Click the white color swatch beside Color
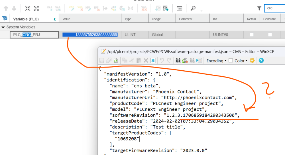 click(231, 61)
